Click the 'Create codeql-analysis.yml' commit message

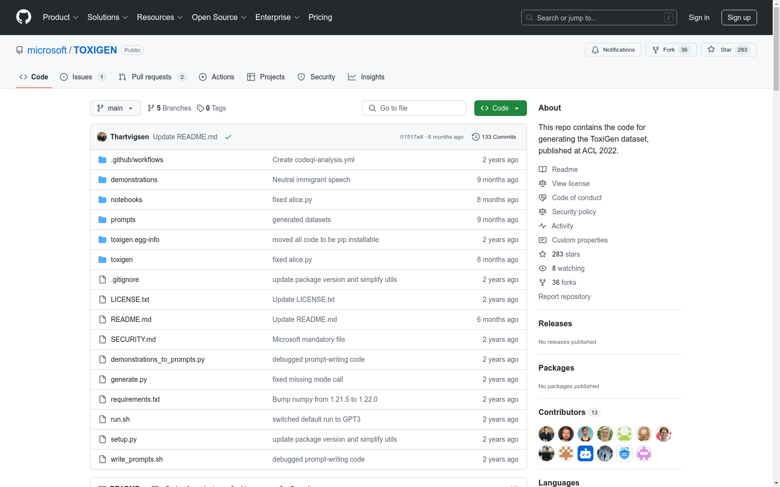tap(313, 160)
